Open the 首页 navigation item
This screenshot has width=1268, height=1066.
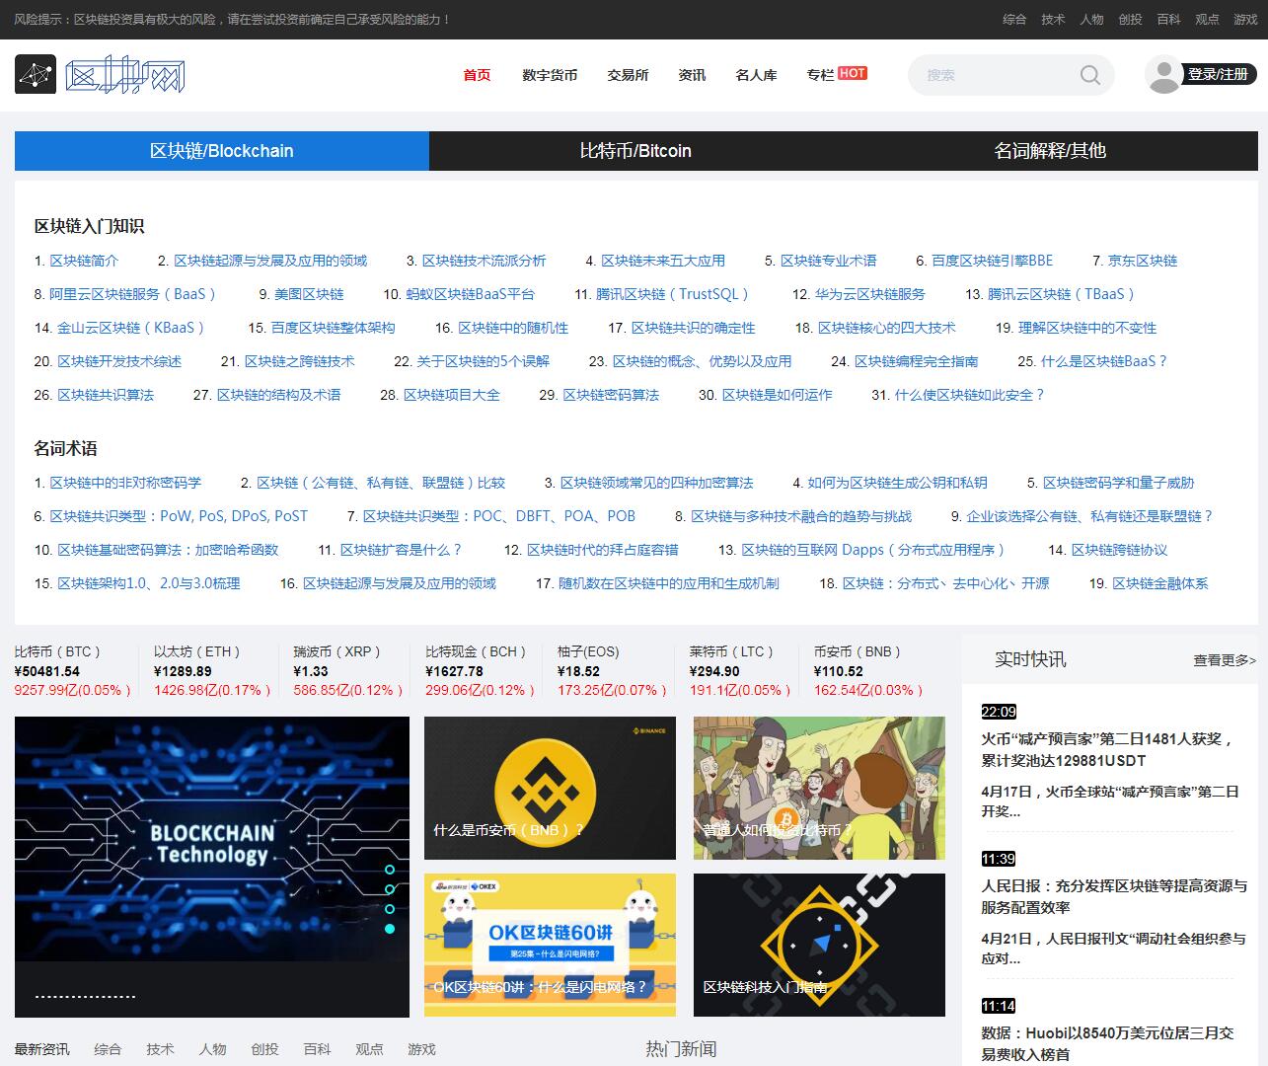pos(477,75)
